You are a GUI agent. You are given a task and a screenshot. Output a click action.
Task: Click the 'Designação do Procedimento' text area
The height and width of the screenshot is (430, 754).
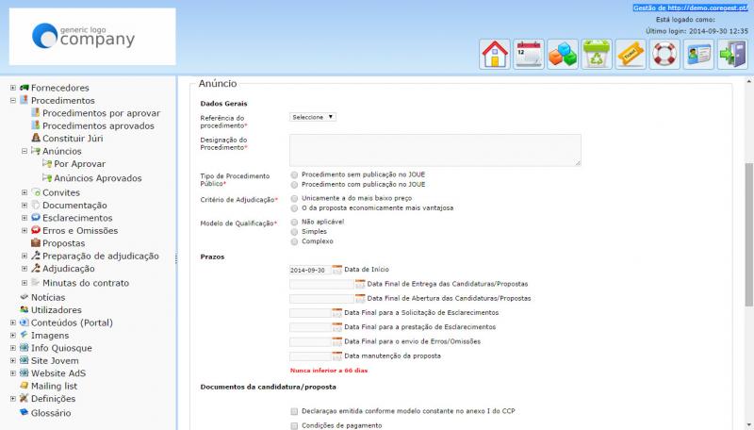click(x=434, y=150)
